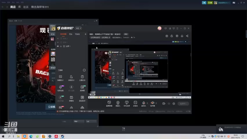
Task: Open the message icon in companion title bar
Action: click(x=165, y=28)
